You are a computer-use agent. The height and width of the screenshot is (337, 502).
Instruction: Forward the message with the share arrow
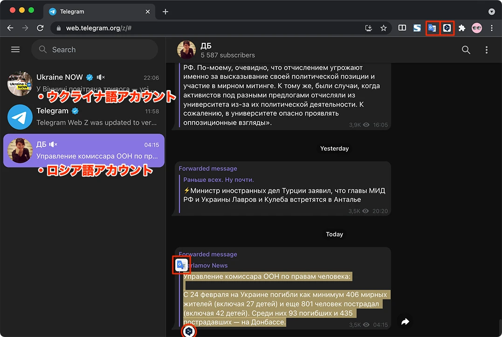pyautogui.click(x=406, y=322)
